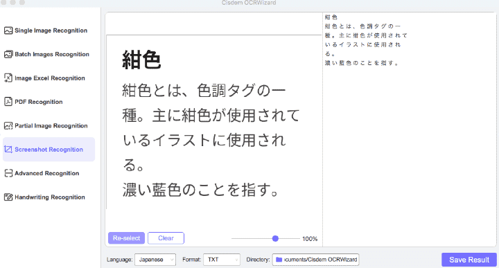The width and height of the screenshot is (499, 268).
Task: Click the Advanced Recognition icon
Action: tap(8, 173)
